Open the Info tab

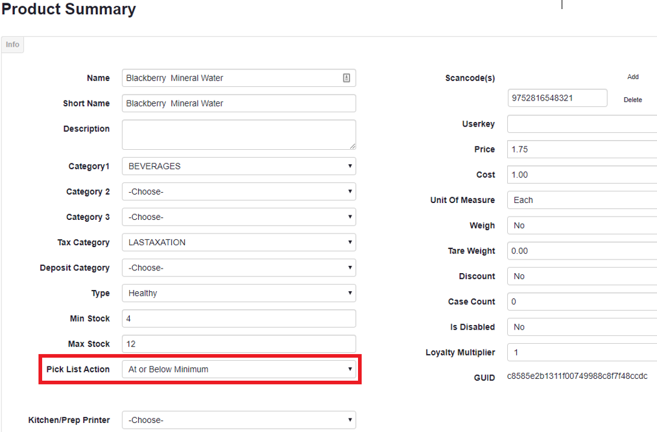(12, 45)
